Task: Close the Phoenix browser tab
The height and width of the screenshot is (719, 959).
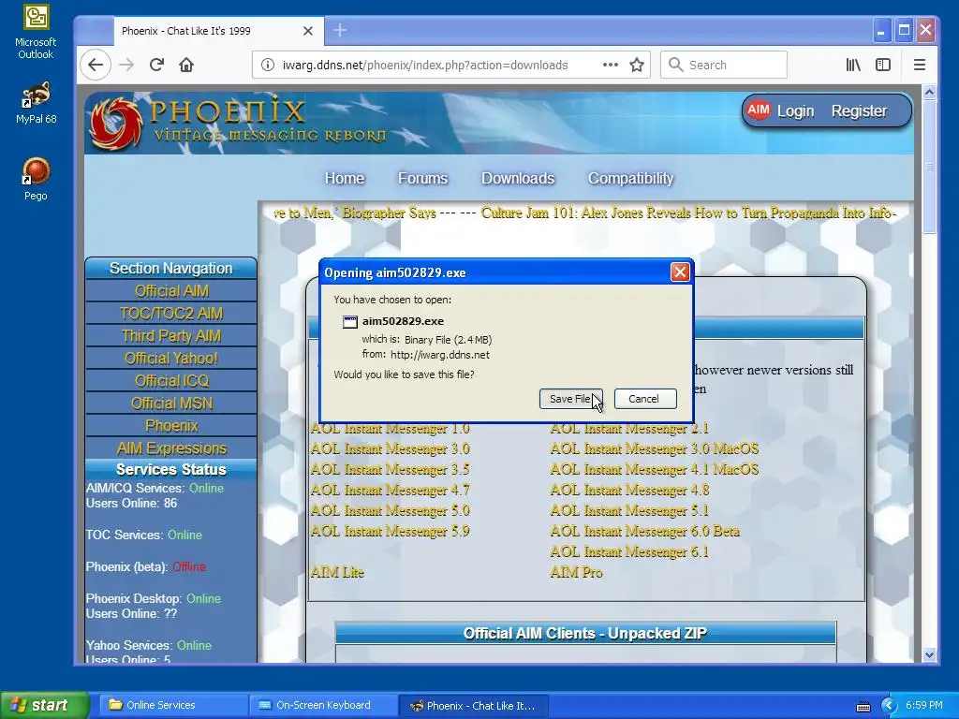Action: click(308, 31)
